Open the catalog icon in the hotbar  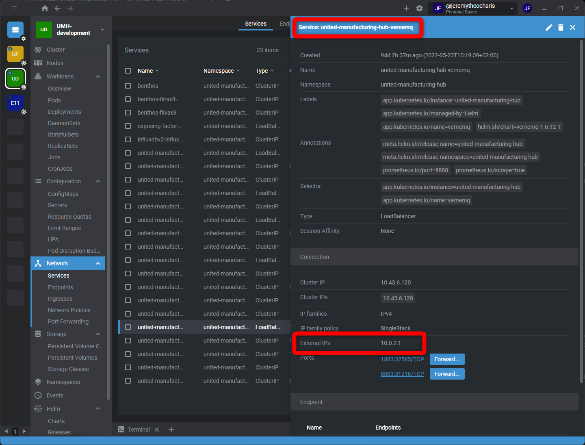pos(15,30)
